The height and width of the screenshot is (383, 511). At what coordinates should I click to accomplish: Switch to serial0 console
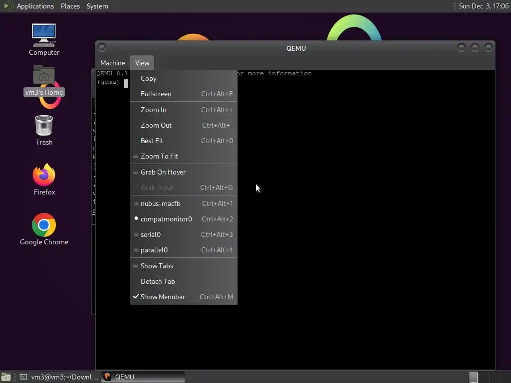(184, 234)
